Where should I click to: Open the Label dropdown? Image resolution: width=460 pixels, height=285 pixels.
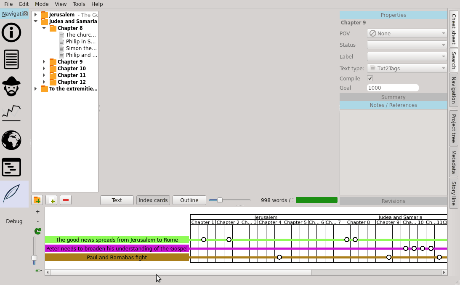tap(407, 56)
